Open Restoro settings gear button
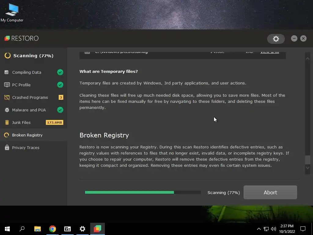The width and height of the screenshot is (313, 235). coord(276,39)
